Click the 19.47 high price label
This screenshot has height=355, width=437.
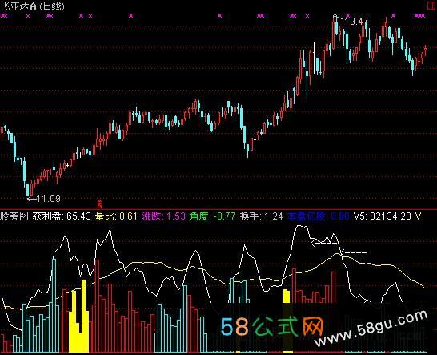point(356,21)
